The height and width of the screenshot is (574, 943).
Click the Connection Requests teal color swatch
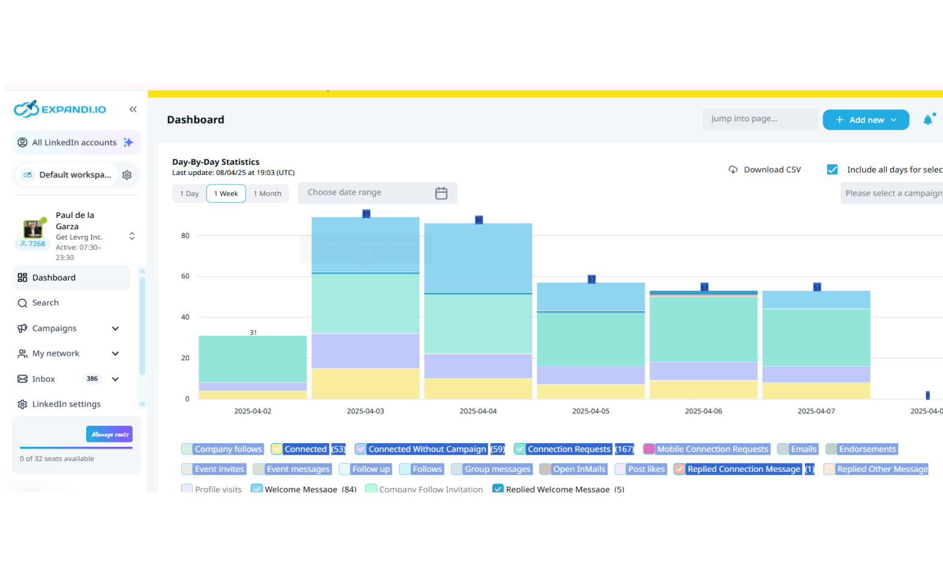tap(520, 449)
